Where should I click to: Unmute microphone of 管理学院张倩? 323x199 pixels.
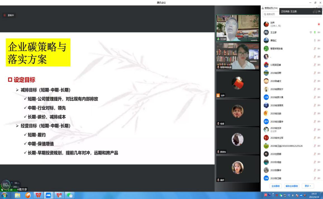pos(315,49)
